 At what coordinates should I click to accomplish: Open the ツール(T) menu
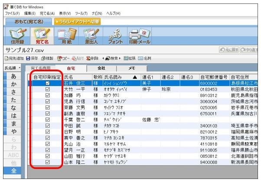click(x=82, y=13)
